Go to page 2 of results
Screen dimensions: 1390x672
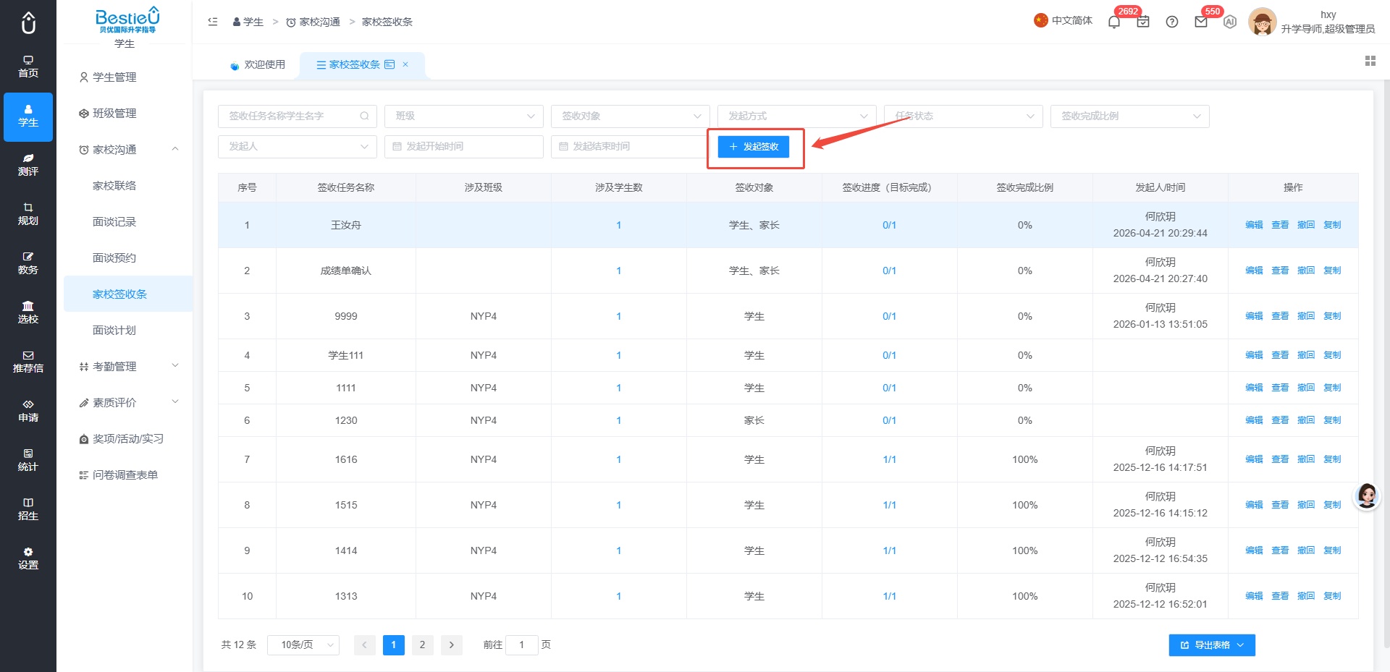pos(422,645)
